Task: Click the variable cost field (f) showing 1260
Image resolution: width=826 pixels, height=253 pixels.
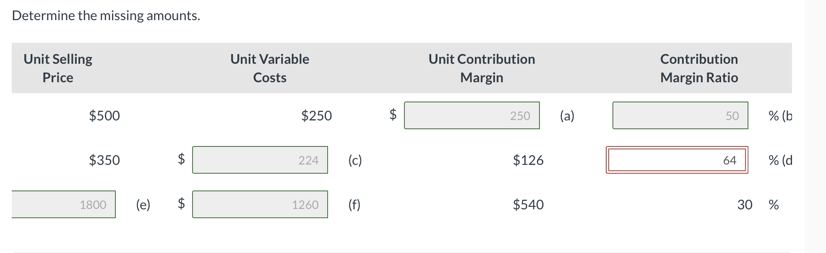Action: pyautogui.click(x=259, y=205)
